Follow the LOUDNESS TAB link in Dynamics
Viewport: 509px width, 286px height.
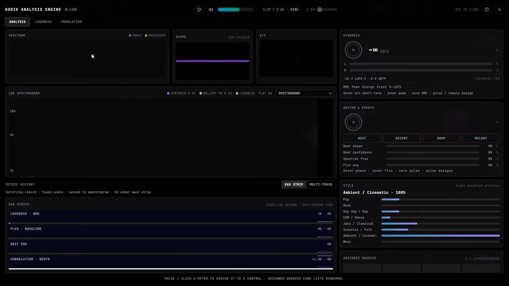tap(487, 79)
